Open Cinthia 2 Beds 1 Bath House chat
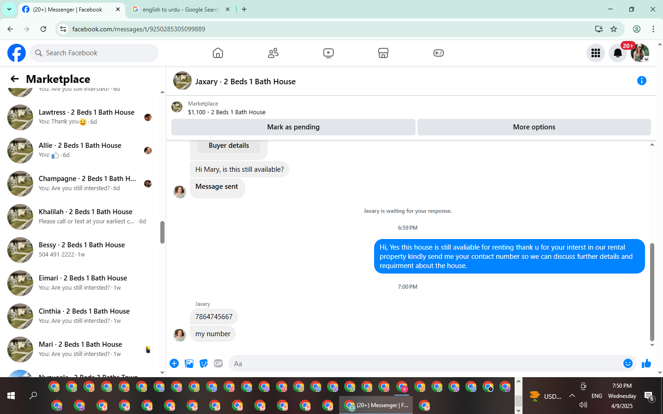 click(82, 316)
